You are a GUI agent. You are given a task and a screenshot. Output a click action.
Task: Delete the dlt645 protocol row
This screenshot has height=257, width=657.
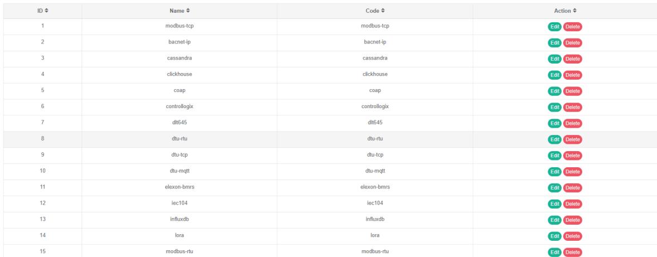tap(572, 123)
